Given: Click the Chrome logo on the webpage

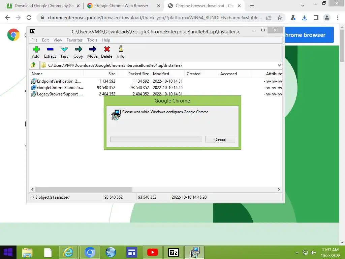Looking at the screenshot, I should 13,35.
